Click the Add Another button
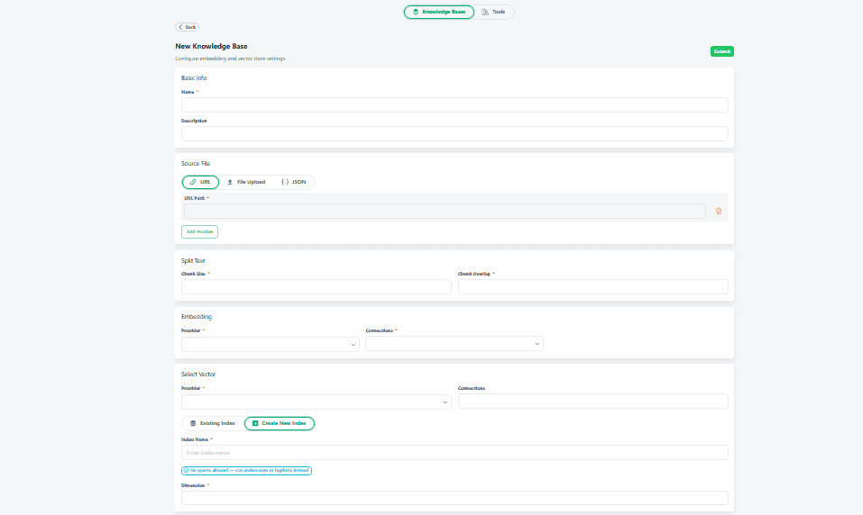 click(x=200, y=232)
